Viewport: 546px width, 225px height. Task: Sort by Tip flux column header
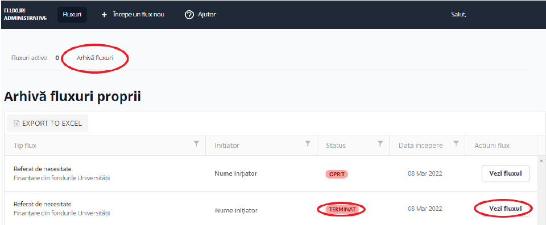[x=25, y=146]
